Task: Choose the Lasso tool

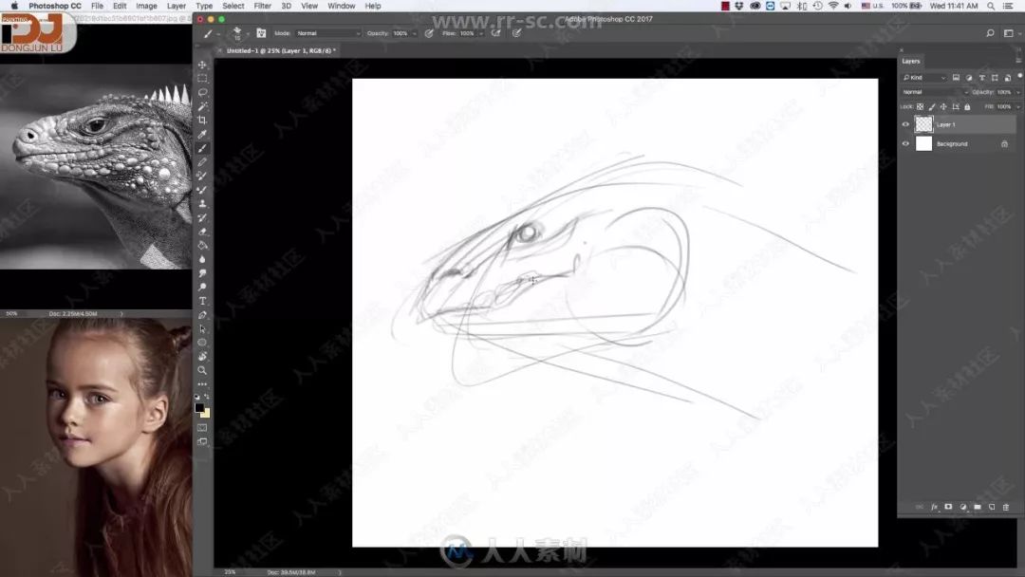Action: point(203,92)
